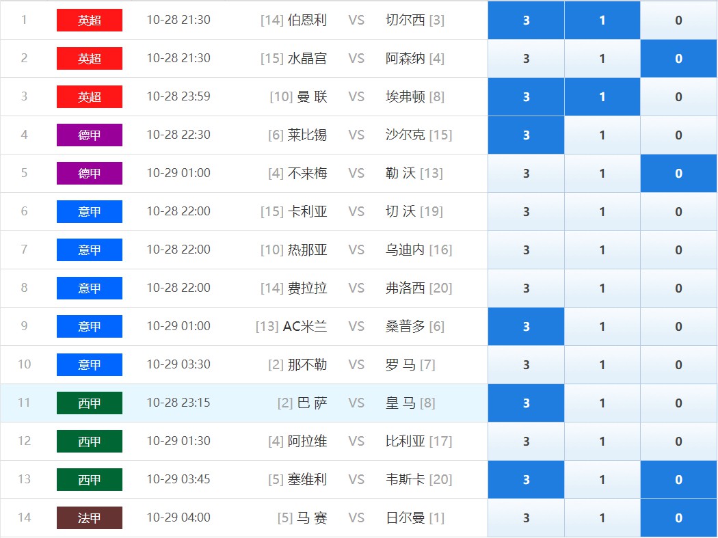Viewport: 718px width, 538px height.
Task: Toggle 3 for 巴萨 vs 皇马
Action: tap(526, 403)
